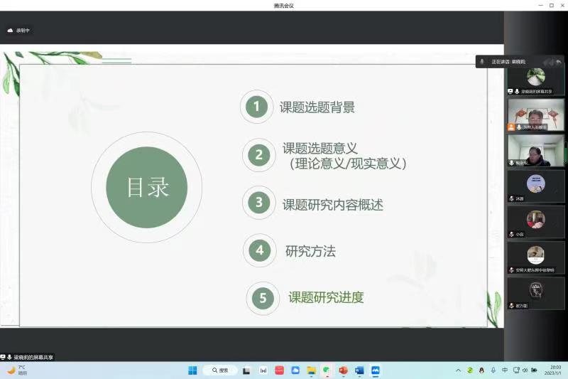Click slide item 课题研究内容概述

click(332, 205)
